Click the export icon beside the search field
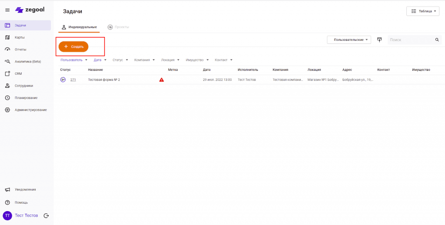445x225 pixels. pyautogui.click(x=379, y=40)
